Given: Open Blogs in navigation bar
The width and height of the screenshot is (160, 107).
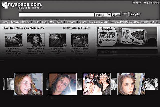Looking at the screenshot, I should pyautogui.click(x=60, y=22).
